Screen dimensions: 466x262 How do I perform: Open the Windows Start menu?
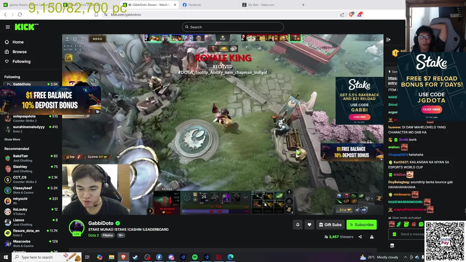coord(5,257)
